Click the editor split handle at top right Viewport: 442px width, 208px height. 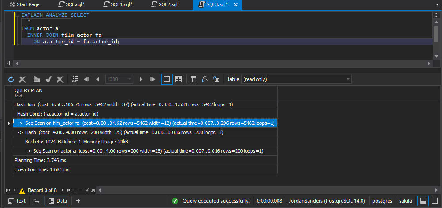click(x=436, y=15)
